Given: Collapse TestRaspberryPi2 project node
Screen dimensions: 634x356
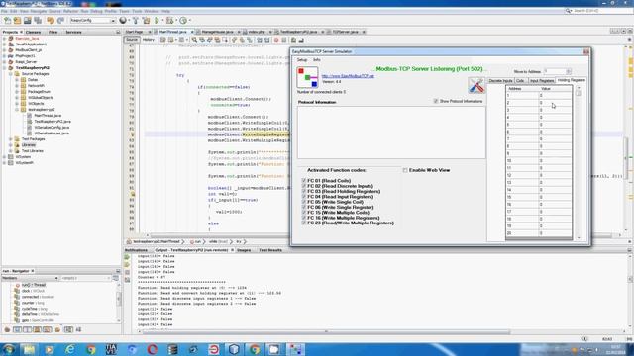Looking at the screenshot, I should 4,68.
